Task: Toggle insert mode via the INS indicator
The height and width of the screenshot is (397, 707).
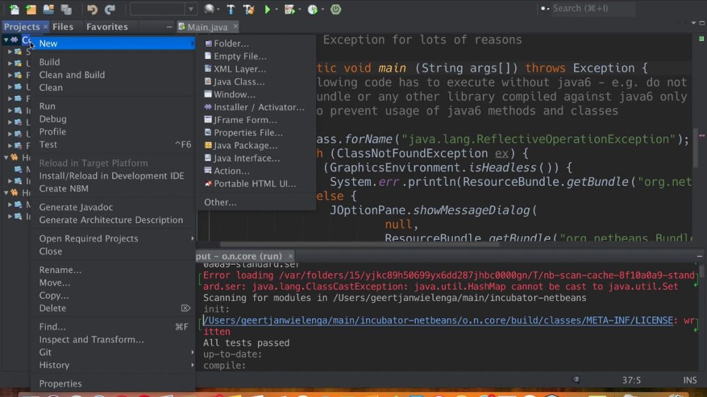Action: [690, 380]
